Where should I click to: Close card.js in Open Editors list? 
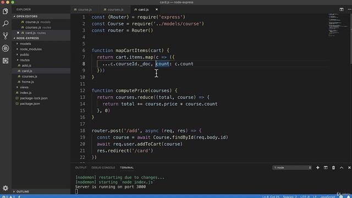click(x=18, y=33)
